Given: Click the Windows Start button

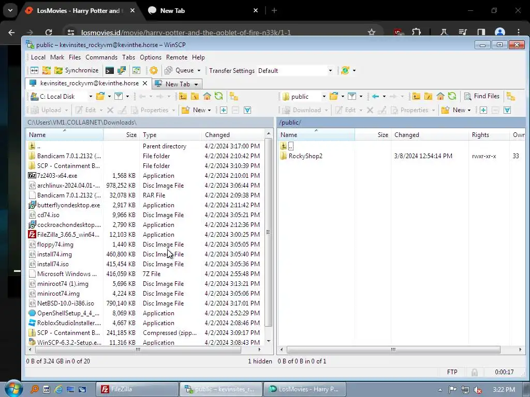Looking at the screenshot, I should click(13, 389).
